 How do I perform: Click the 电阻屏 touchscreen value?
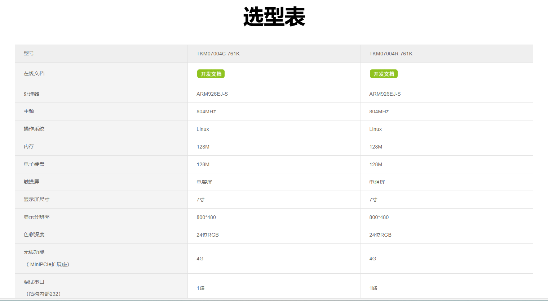[x=377, y=182]
